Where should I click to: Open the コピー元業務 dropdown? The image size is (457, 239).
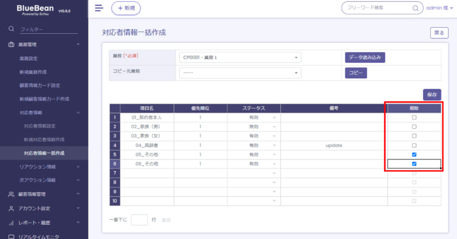[x=239, y=74]
